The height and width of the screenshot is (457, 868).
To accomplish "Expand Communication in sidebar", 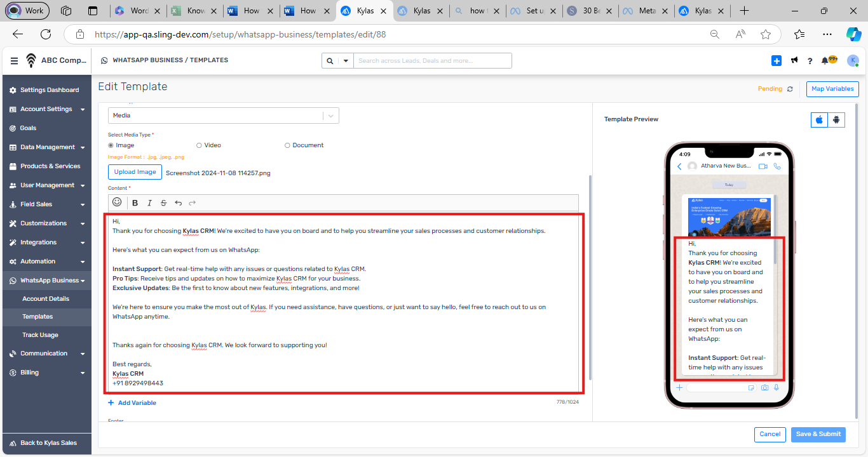I will click(47, 354).
